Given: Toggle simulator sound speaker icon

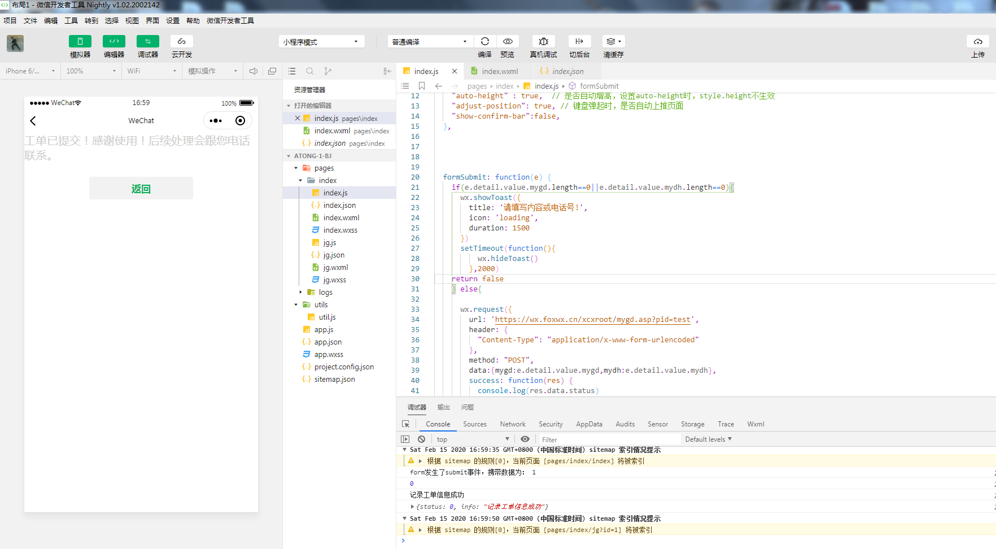Looking at the screenshot, I should 254,71.
